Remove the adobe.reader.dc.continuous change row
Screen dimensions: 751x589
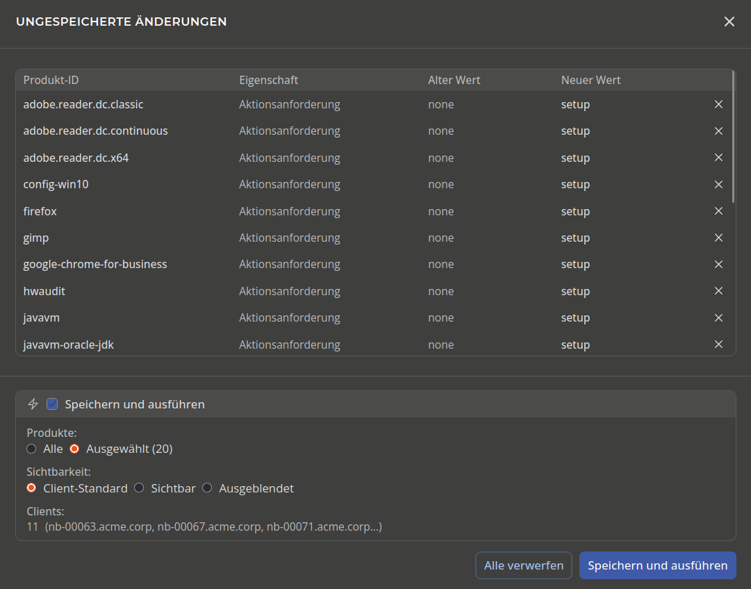pyautogui.click(x=718, y=131)
